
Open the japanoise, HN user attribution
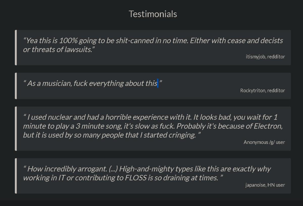click(265, 185)
